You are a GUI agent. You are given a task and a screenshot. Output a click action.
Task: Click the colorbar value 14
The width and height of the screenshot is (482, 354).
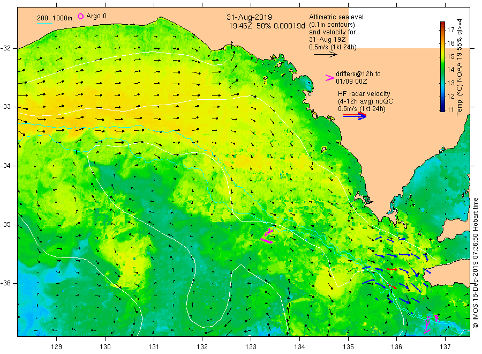(450, 70)
